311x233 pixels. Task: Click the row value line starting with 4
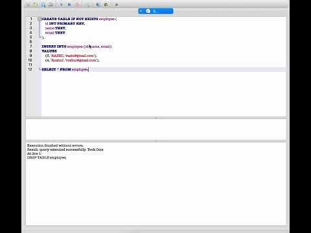click(x=73, y=60)
